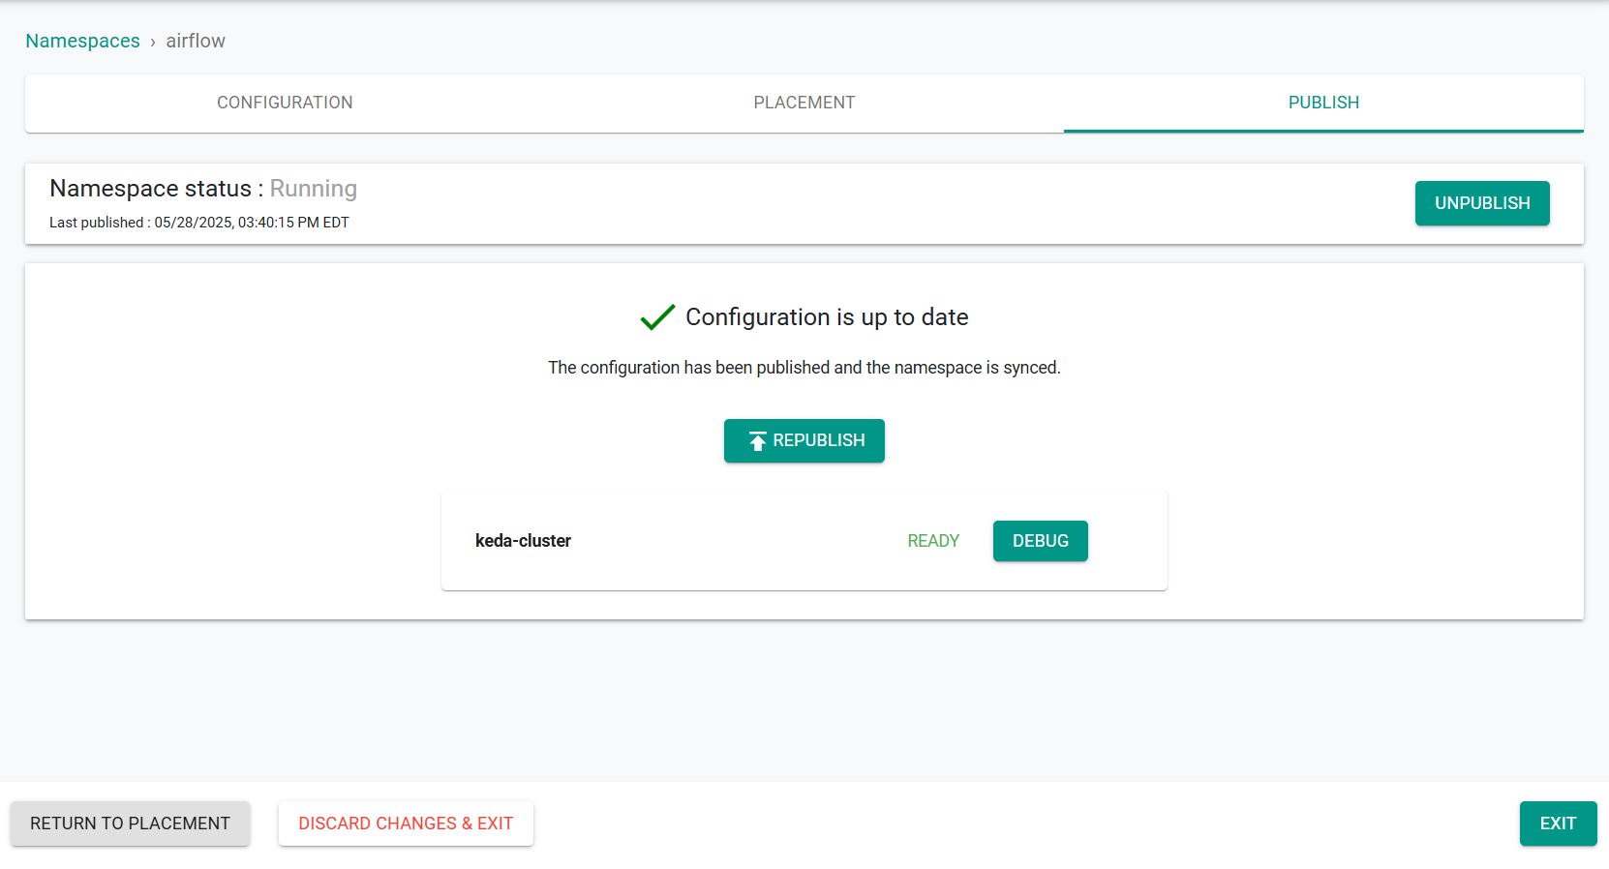This screenshot has height=869, width=1609.
Task: Open Debug for keda-cluster
Action: coord(1041,541)
